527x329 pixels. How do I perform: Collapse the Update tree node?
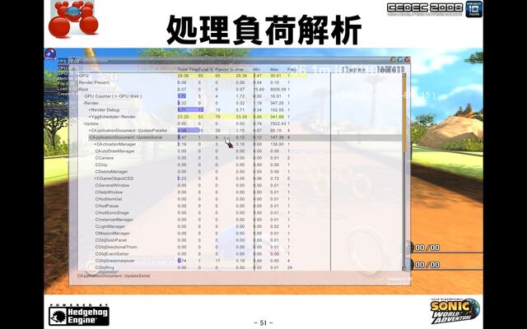pos(84,124)
